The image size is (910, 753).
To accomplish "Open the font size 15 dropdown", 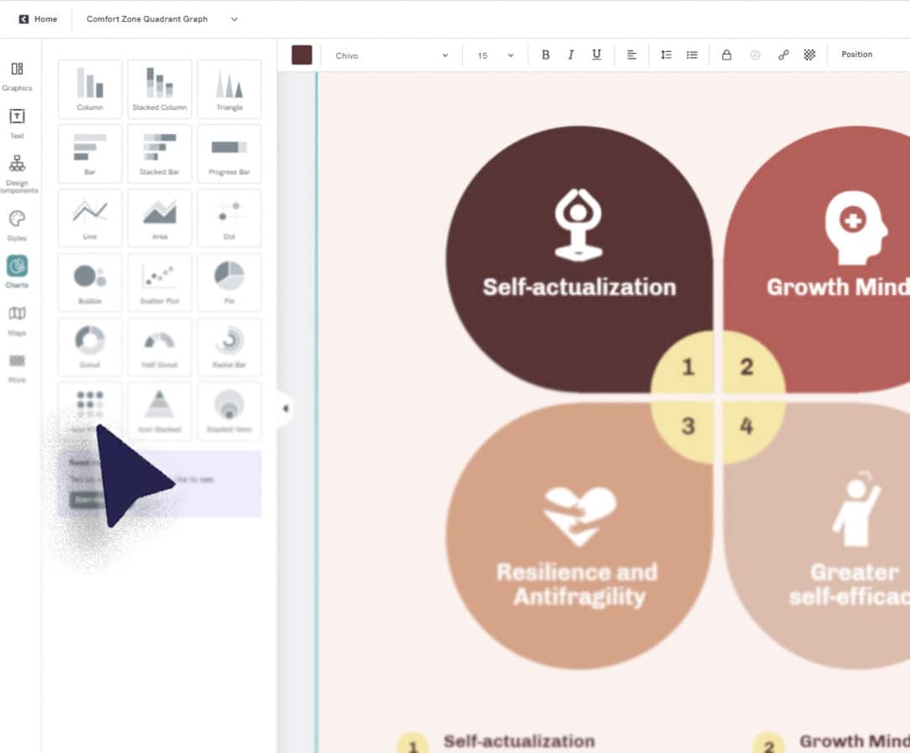I will (x=495, y=55).
